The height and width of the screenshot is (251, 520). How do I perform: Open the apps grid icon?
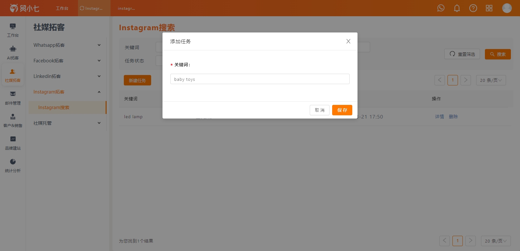489,8
